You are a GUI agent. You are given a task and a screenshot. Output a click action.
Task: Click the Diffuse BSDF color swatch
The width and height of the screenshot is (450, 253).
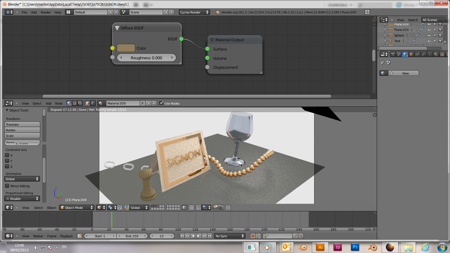click(x=126, y=48)
